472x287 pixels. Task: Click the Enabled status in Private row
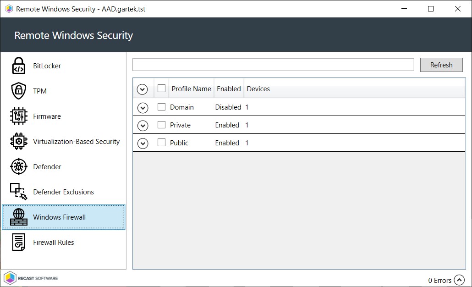(x=227, y=125)
